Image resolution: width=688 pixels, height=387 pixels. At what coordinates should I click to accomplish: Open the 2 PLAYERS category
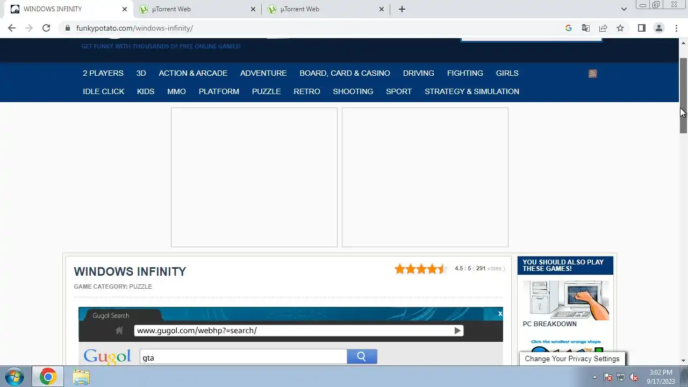(x=103, y=73)
